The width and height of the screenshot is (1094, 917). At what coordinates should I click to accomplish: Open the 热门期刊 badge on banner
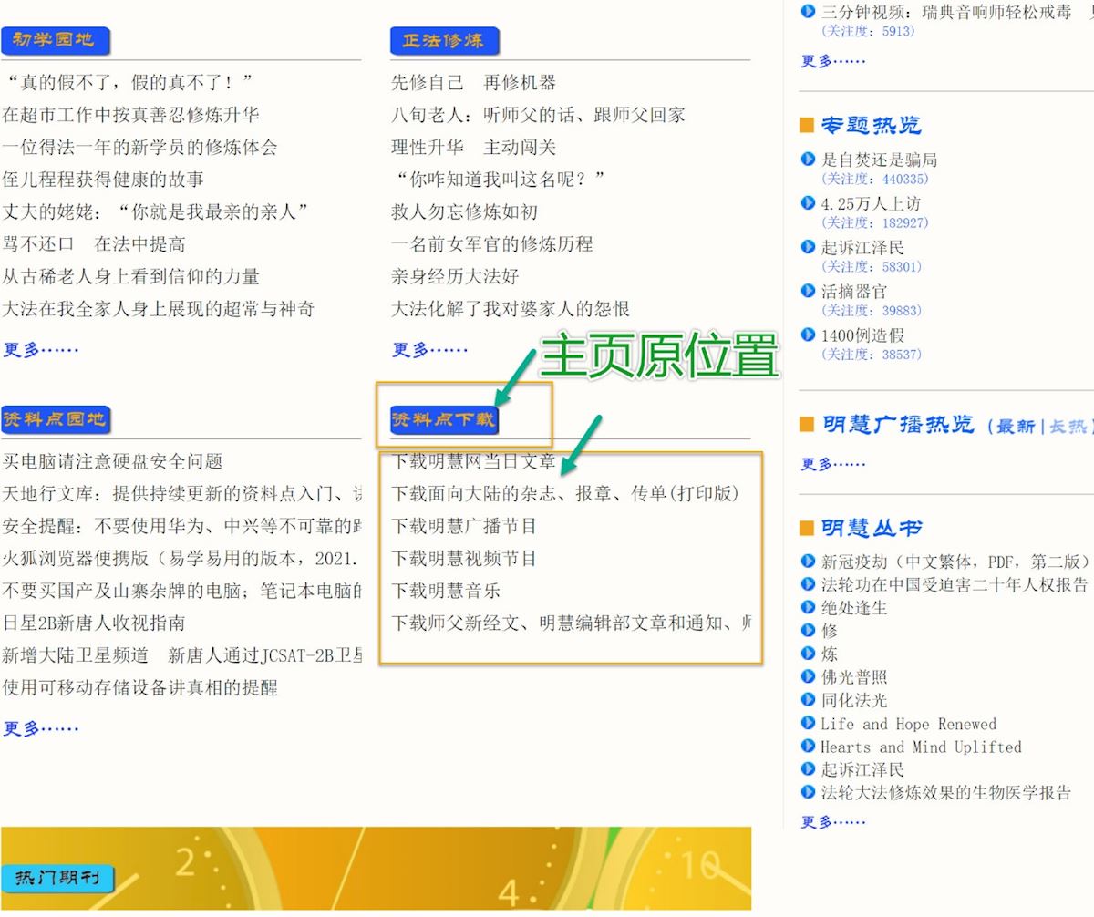pyautogui.click(x=57, y=879)
